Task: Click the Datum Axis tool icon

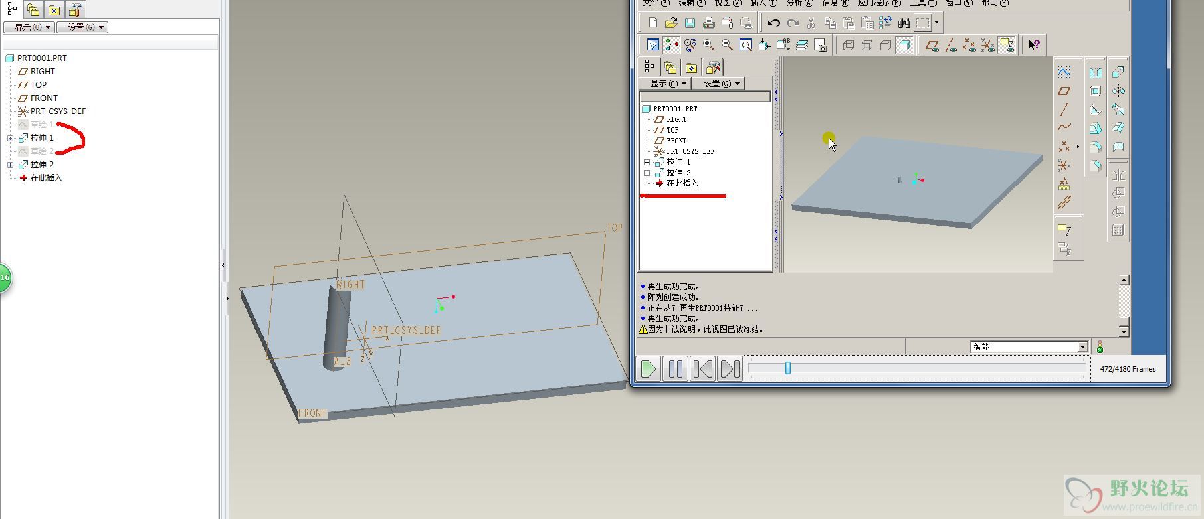Action: tap(1064, 109)
